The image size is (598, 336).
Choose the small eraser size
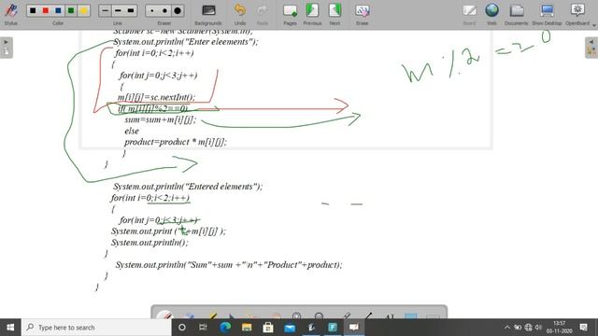click(152, 10)
